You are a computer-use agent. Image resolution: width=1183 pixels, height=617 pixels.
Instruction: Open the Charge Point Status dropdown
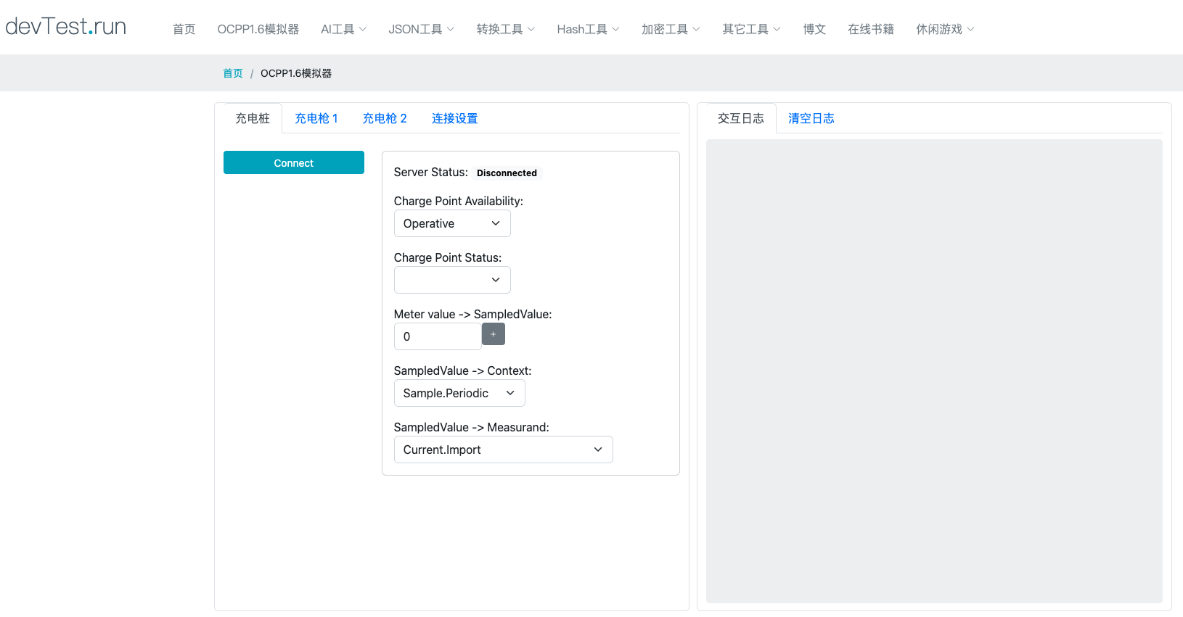point(451,280)
